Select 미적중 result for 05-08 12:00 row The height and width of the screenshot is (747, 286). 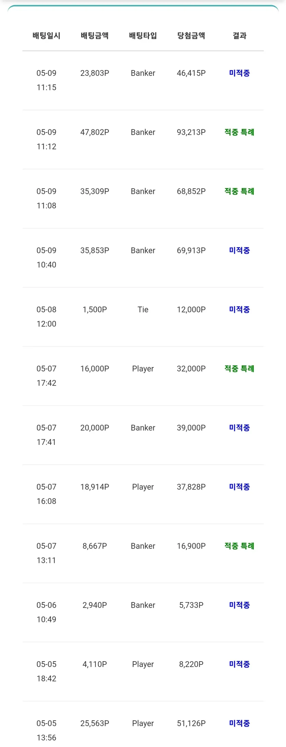pos(239,310)
